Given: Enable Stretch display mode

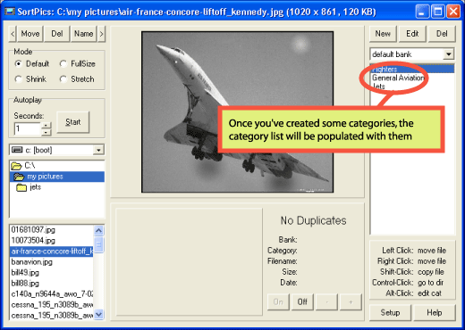Looking at the screenshot, I should 63,79.
